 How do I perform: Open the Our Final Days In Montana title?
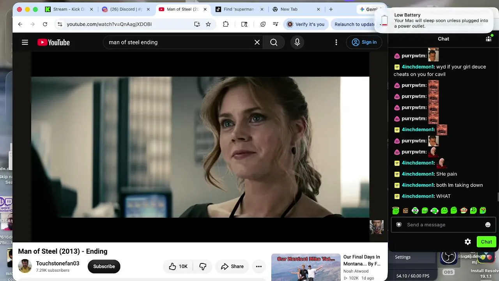361,260
